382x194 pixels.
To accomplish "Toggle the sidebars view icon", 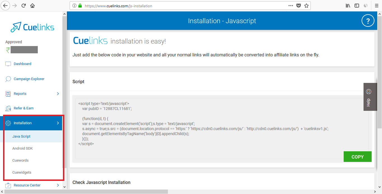I will click(x=357, y=6).
